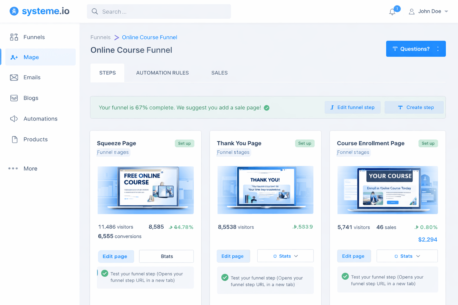Open the notifications bell
The width and height of the screenshot is (458, 305).
click(392, 11)
